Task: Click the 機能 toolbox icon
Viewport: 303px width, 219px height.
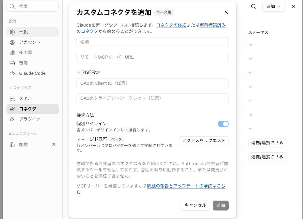Action: click(12, 63)
